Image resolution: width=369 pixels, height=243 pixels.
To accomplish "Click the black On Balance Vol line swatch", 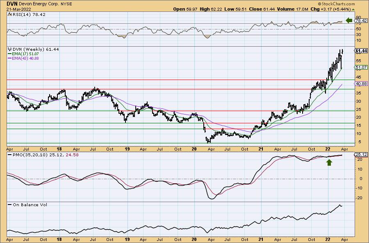I will pyautogui.click(x=10, y=205).
